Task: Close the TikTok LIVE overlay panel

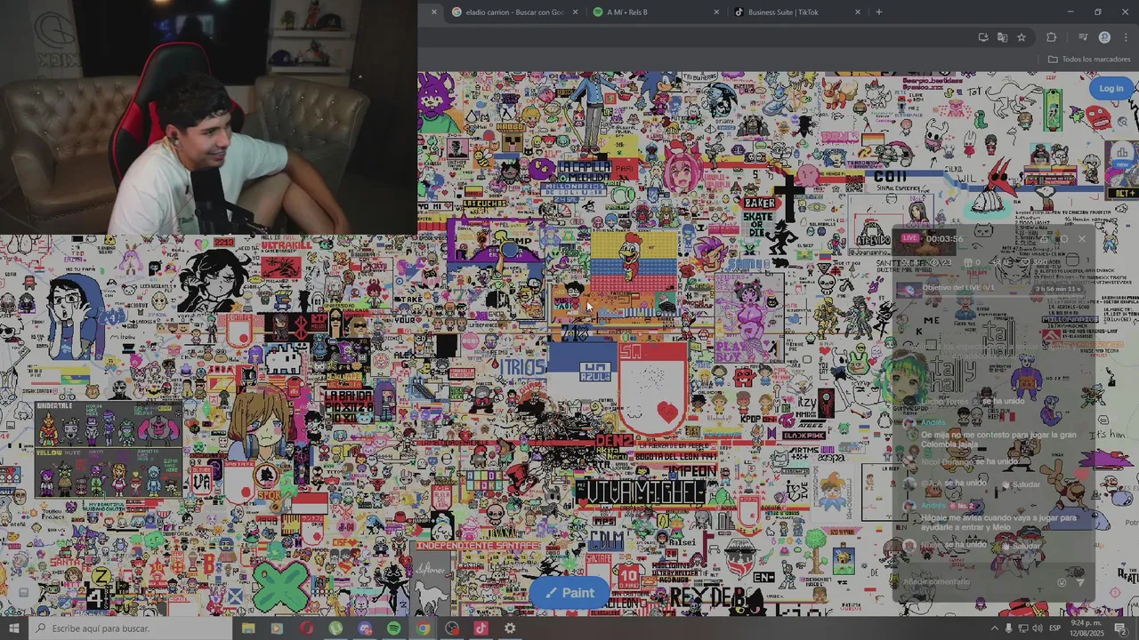Action: (x=1082, y=239)
